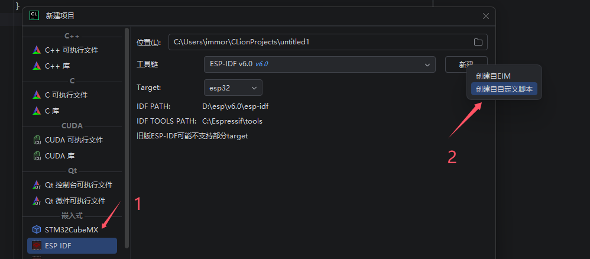Click the ESP IDF chip icon
590x259 pixels.
[37, 246]
